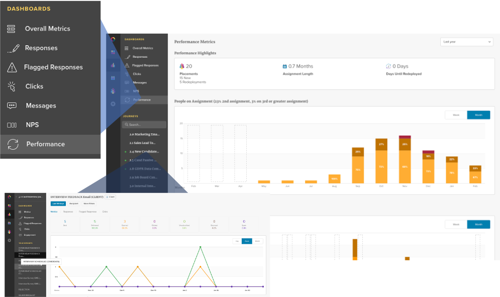Open the calendar icon in Performance window rail

point(113,78)
